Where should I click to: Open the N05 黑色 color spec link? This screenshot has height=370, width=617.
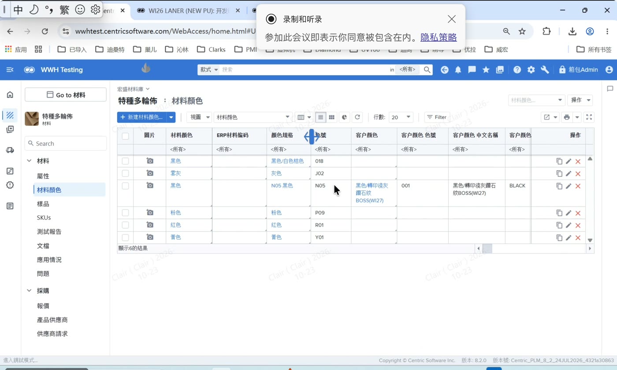pos(282,186)
